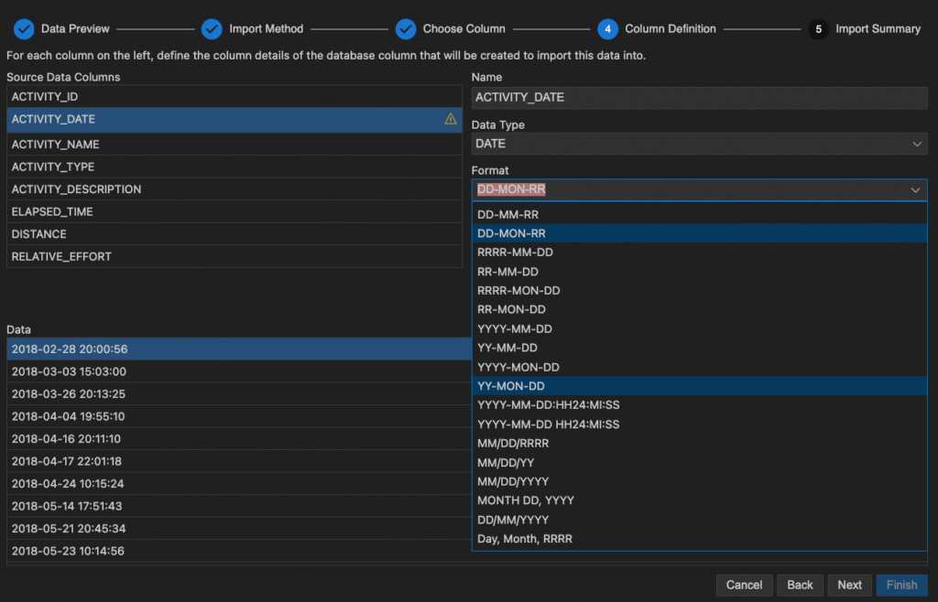Select YYYY-MM-DD HH24:MI:SS format option
Screen dimensions: 938x602
[549, 425]
